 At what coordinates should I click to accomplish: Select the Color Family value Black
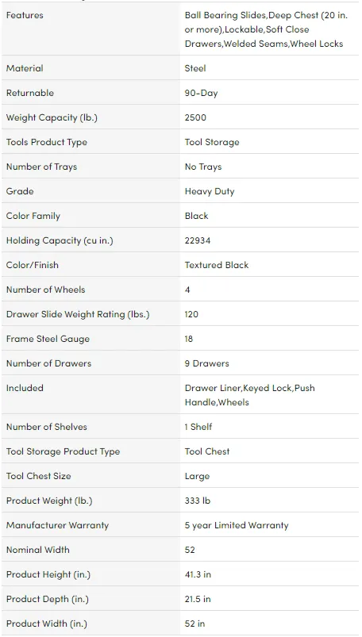196,216
